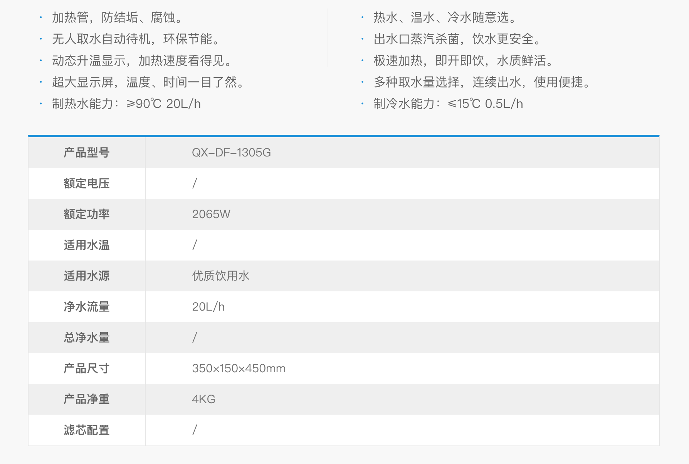This screenshot has width=689, height=464.
Task: Click the 滤芯配置 label cell
Action: (86, 430)
